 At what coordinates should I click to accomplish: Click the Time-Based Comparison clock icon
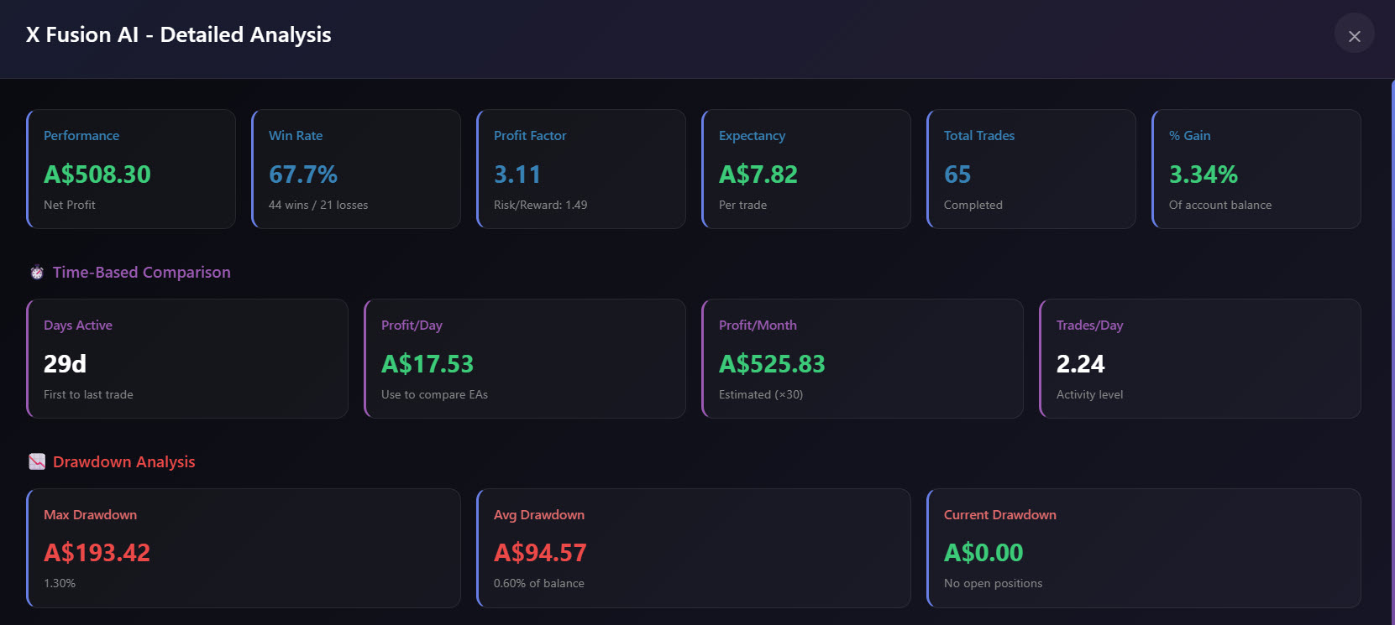coord(37,273)
